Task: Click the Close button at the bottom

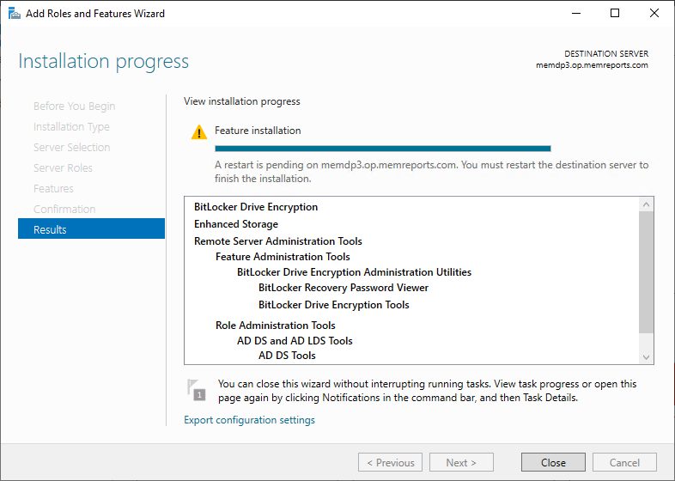Action: (x=553, y=462)
